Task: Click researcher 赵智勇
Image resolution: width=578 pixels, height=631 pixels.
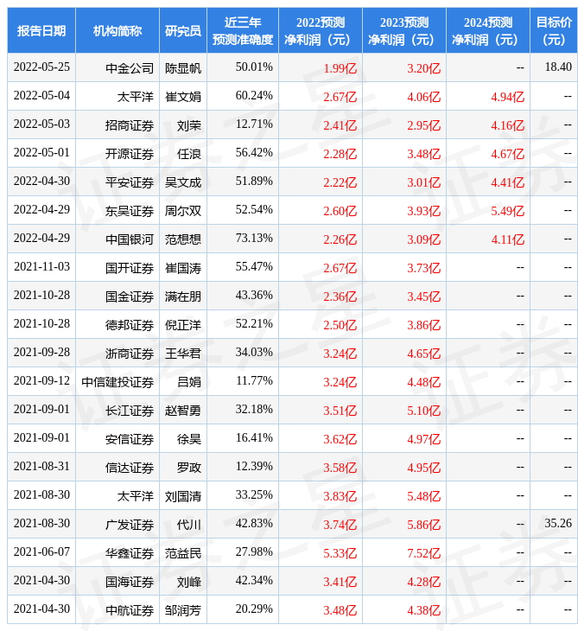Action: click(183, 411)
